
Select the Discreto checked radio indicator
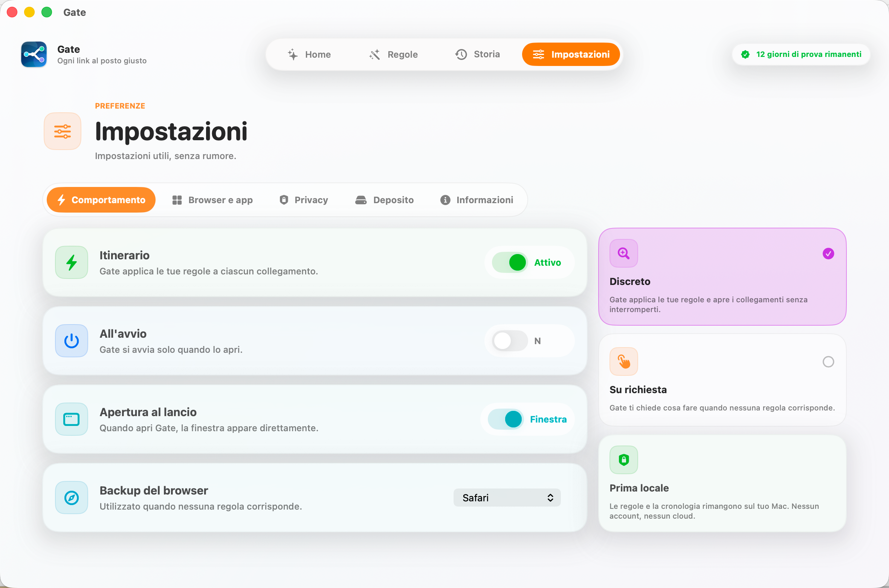point(828,254)
